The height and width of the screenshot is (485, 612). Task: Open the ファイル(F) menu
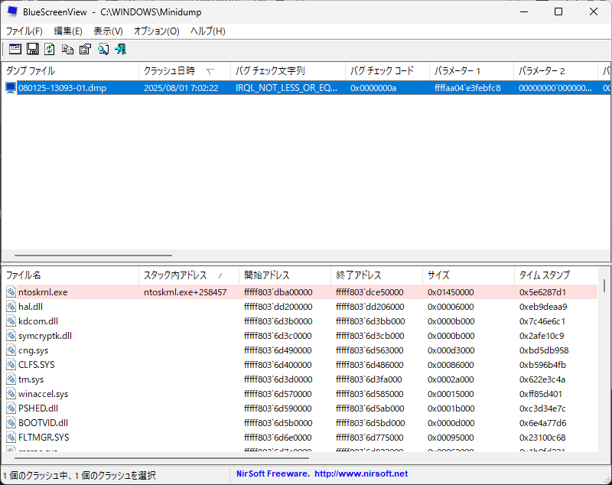point(24,31)
